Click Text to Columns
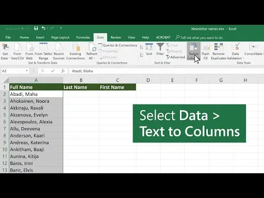The image size is (264, 198). point(194,51)
